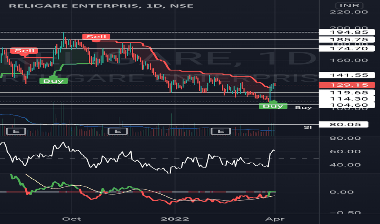Select the 114.30 price level label
Viewport: 380px width, 224px height.
[347, 99]
